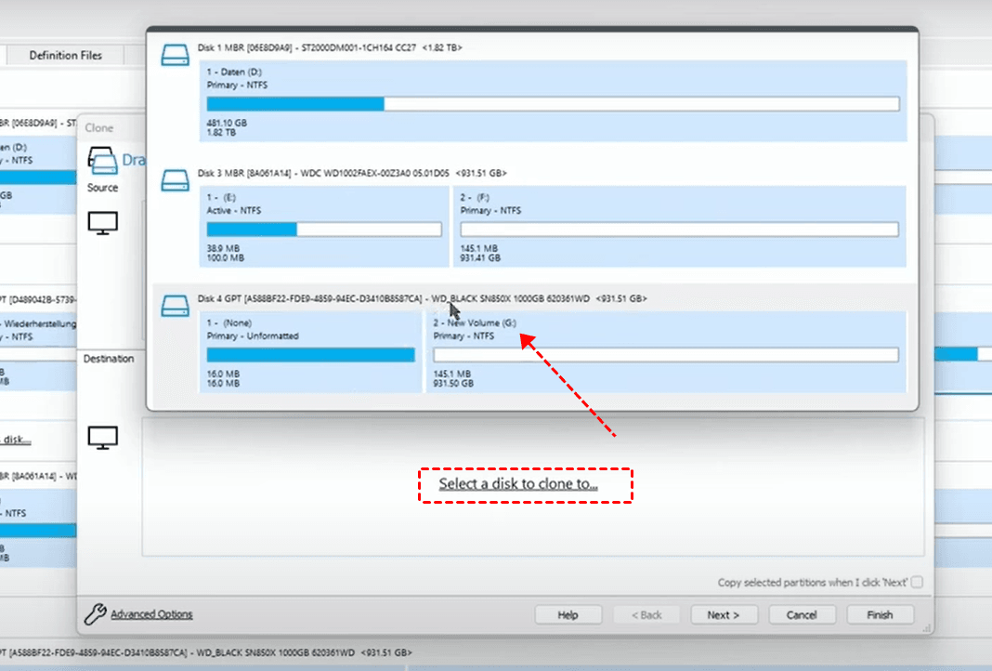The image size is (992, 671).
Task: Open the Advanced Options link
Action: coord(151,614)
